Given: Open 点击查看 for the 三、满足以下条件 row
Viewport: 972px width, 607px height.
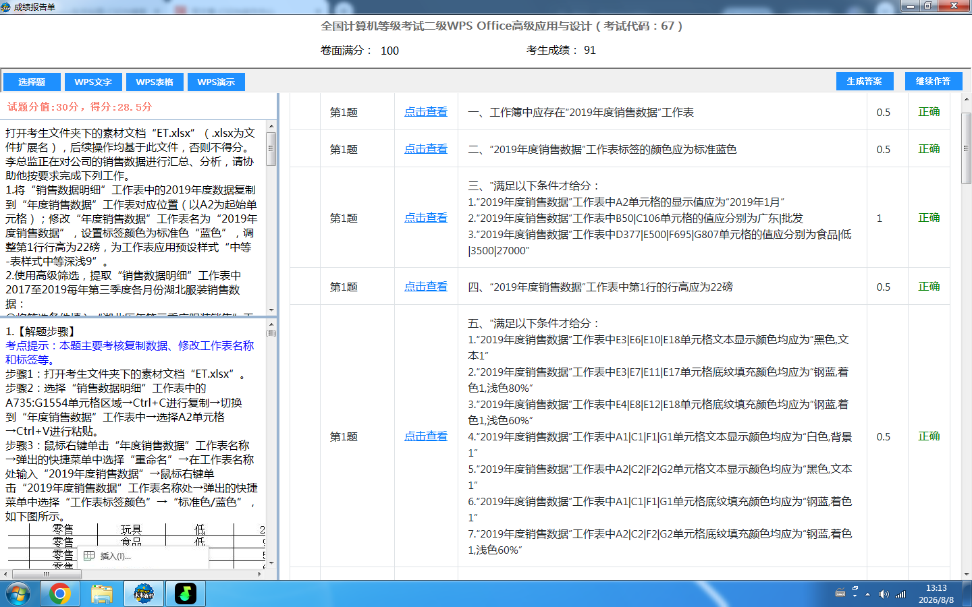Looking at the screenshot, I should (x=426, y=218).
